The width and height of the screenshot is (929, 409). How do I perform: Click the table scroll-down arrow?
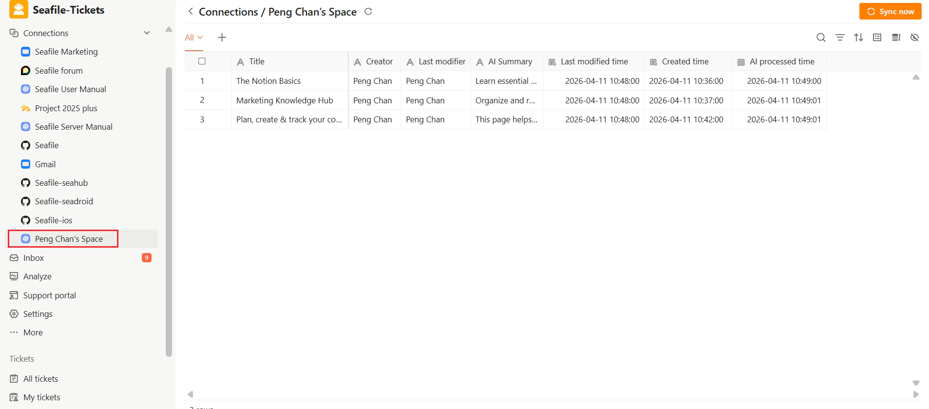click(x=916, y=383)
